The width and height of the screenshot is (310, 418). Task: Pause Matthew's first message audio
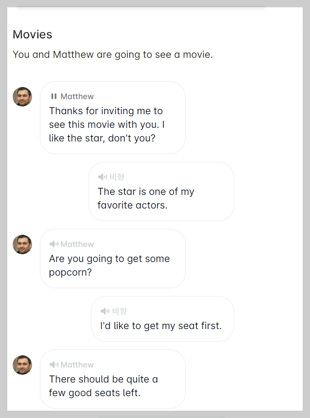tap(53, 96)
